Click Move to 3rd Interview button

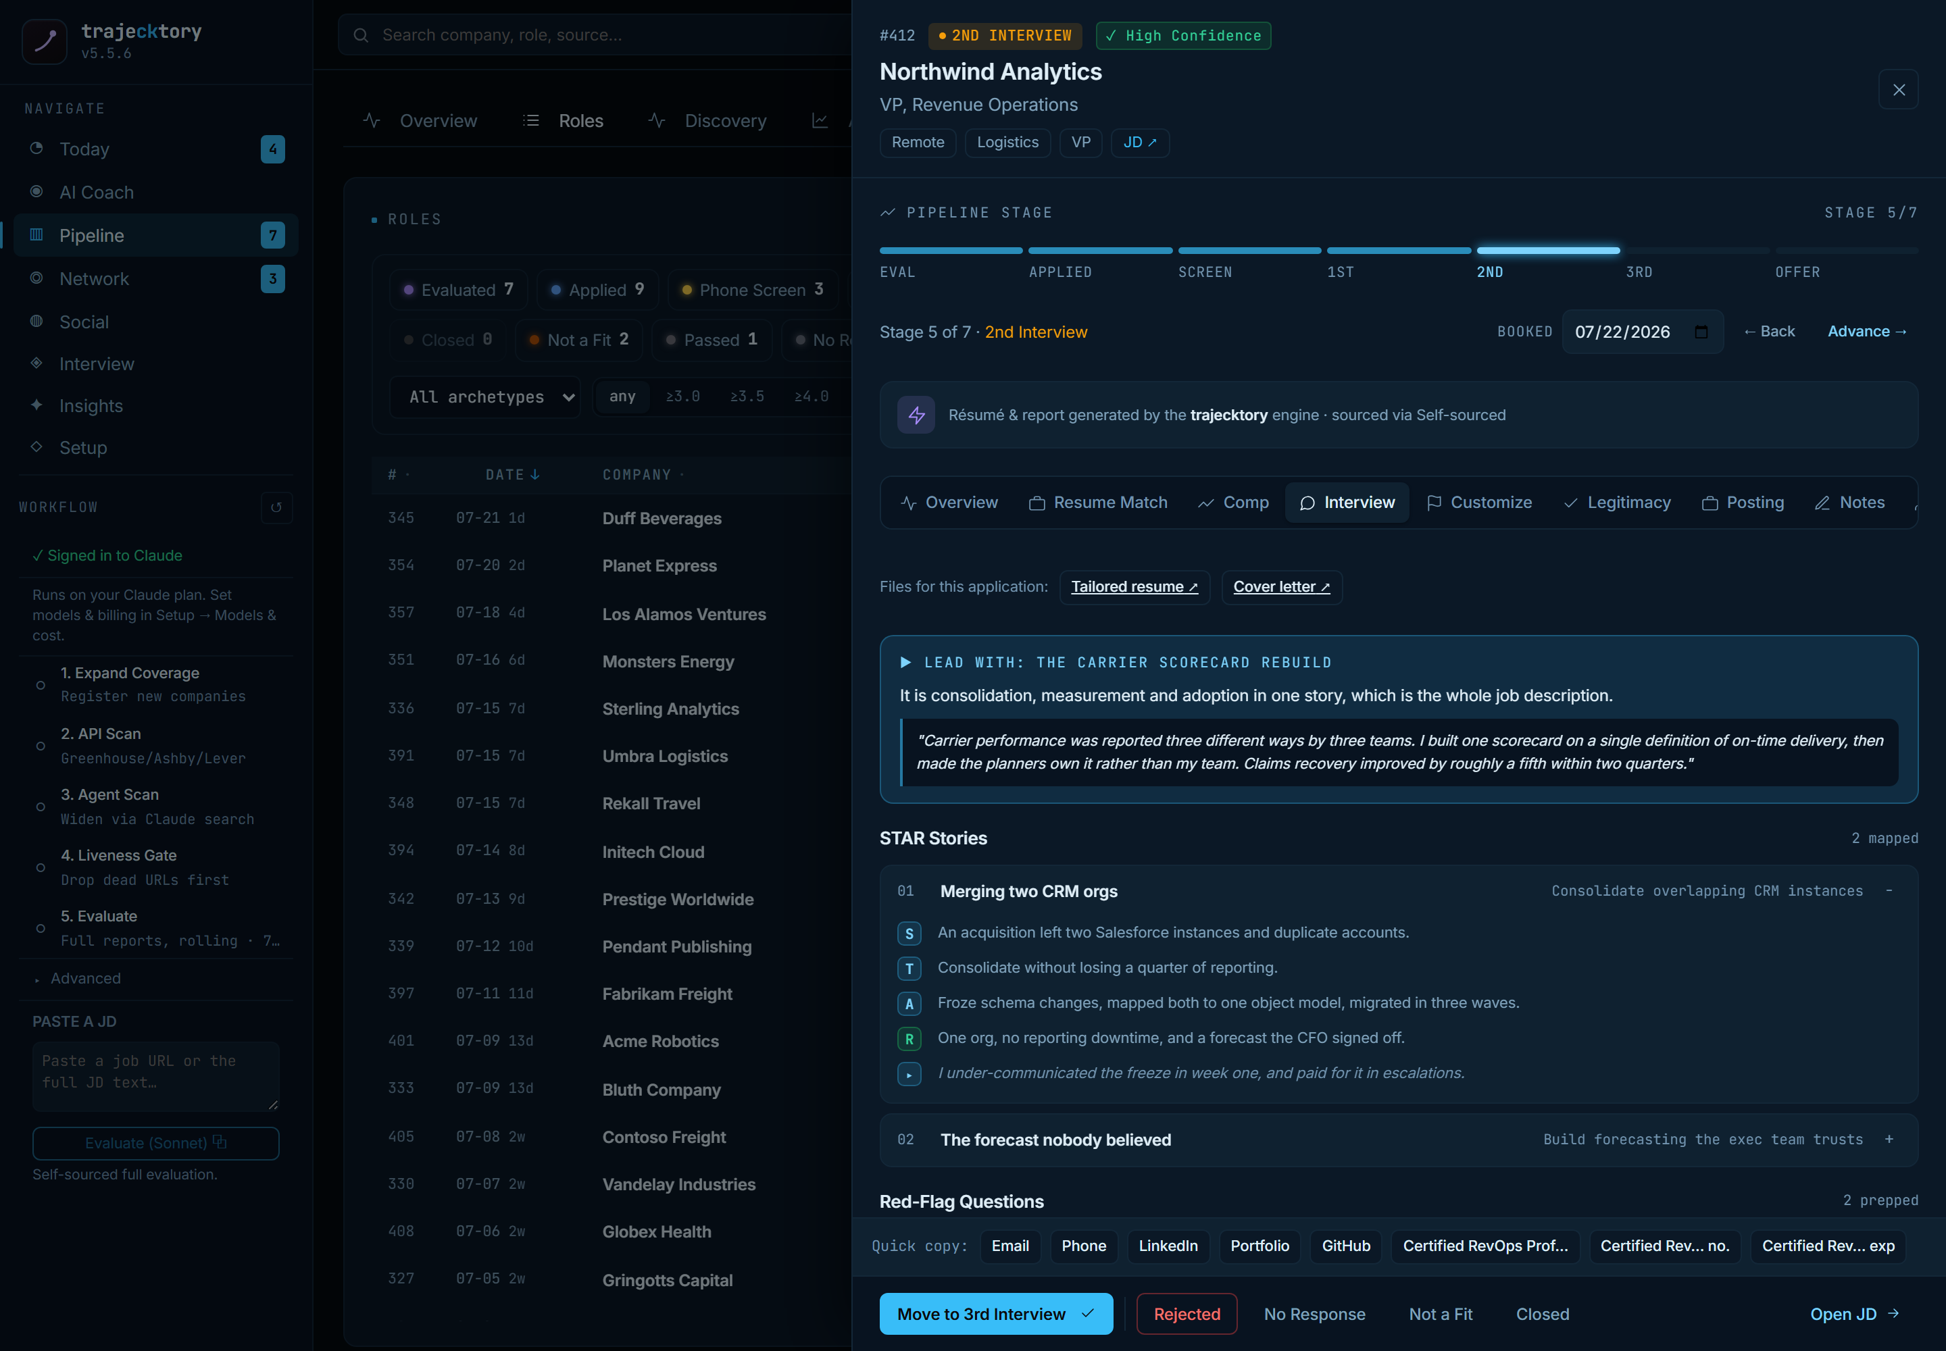tap(996, 1314)
